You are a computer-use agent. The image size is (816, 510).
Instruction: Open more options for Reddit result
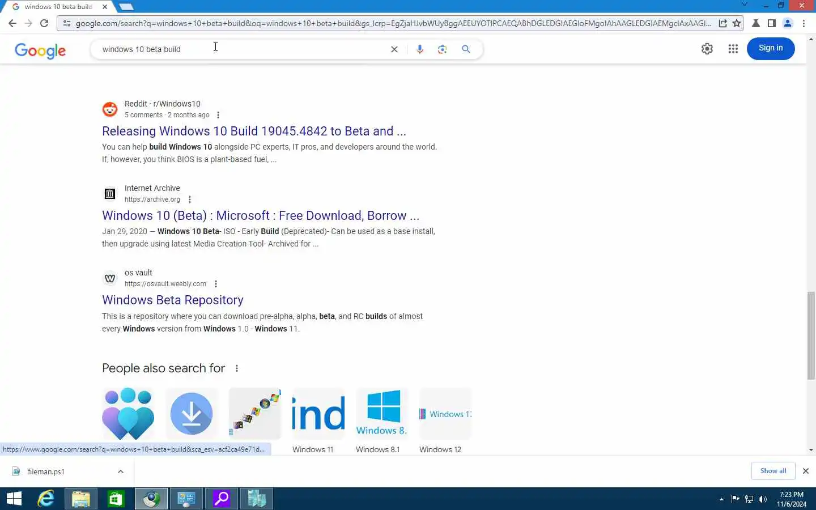218,115
